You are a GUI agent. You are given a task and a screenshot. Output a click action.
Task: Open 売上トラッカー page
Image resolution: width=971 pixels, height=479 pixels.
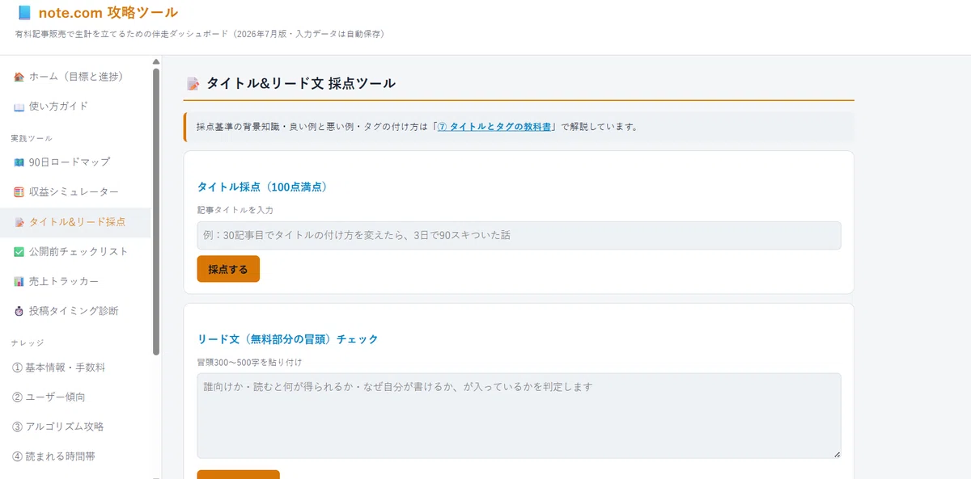[75, 282]
